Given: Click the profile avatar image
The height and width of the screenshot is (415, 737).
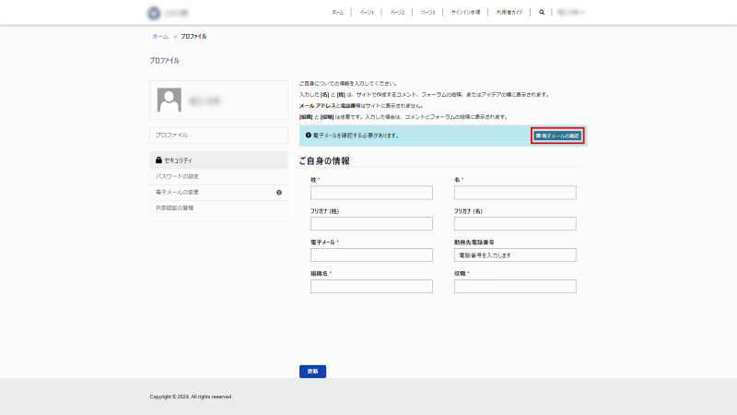Looking at the screenshot, I should [x=169, y=100].
